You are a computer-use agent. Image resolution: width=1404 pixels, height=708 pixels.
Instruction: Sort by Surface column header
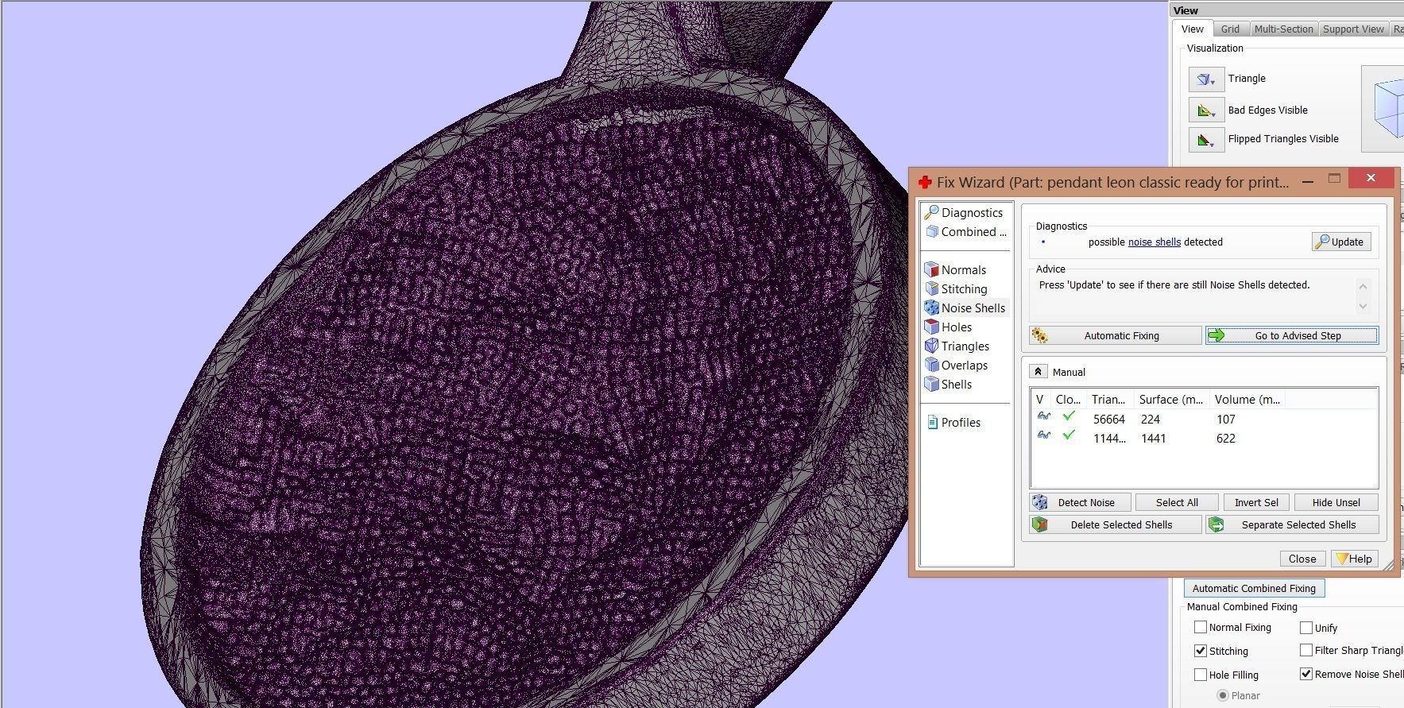[1170, 400]
